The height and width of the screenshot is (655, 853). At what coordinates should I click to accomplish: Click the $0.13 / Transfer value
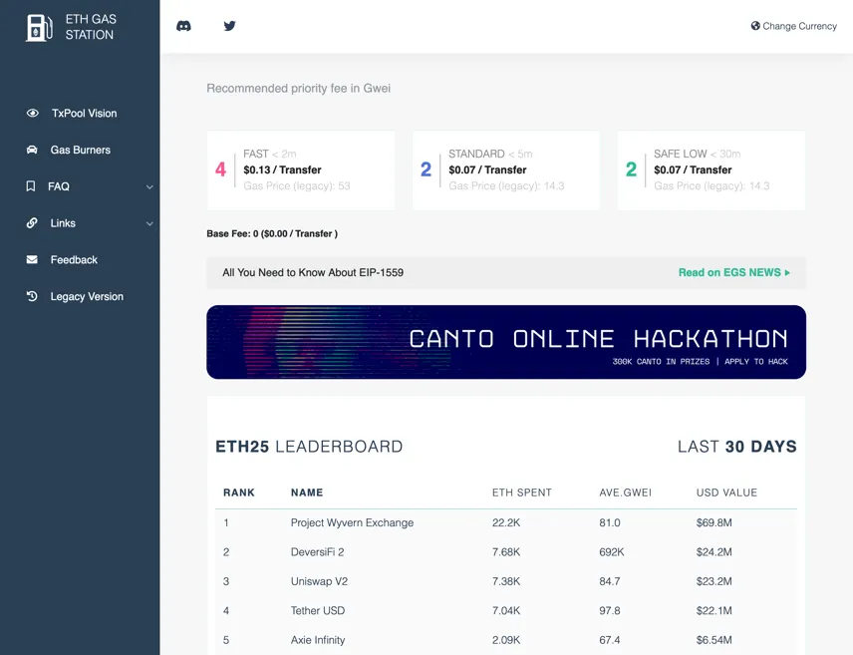click(282, 169)
